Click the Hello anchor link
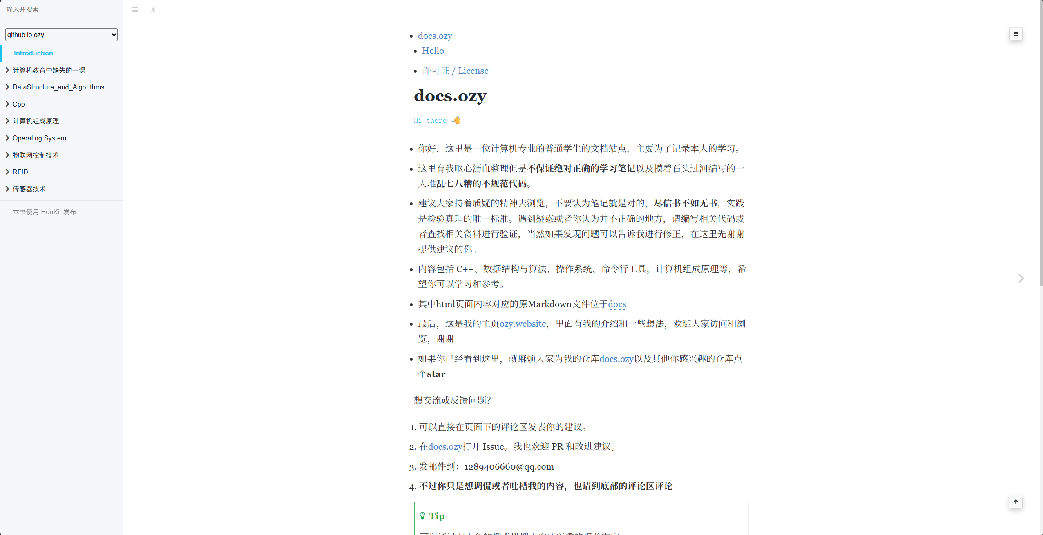1043x535 pixels. (433, 51)
